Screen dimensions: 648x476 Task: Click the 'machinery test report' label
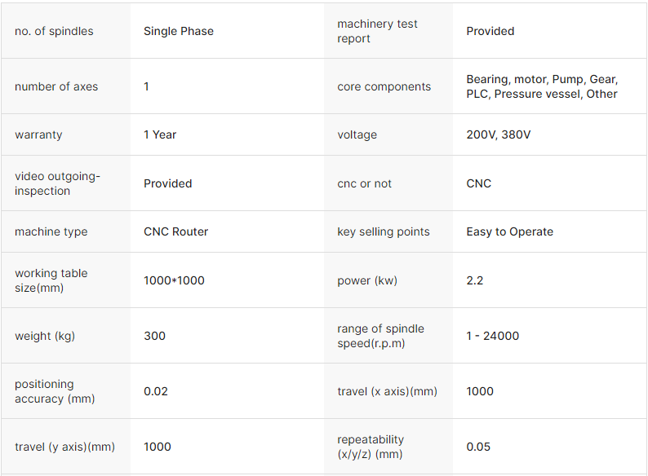pos(377,31)
